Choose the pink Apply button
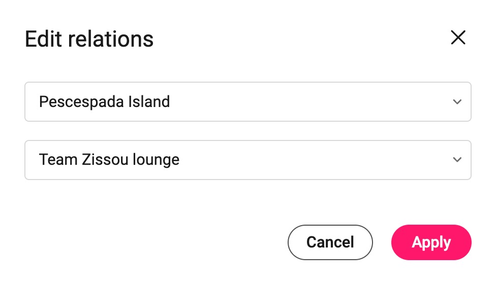The height and width of the screenshot is (284, 496). pos(431,242)
